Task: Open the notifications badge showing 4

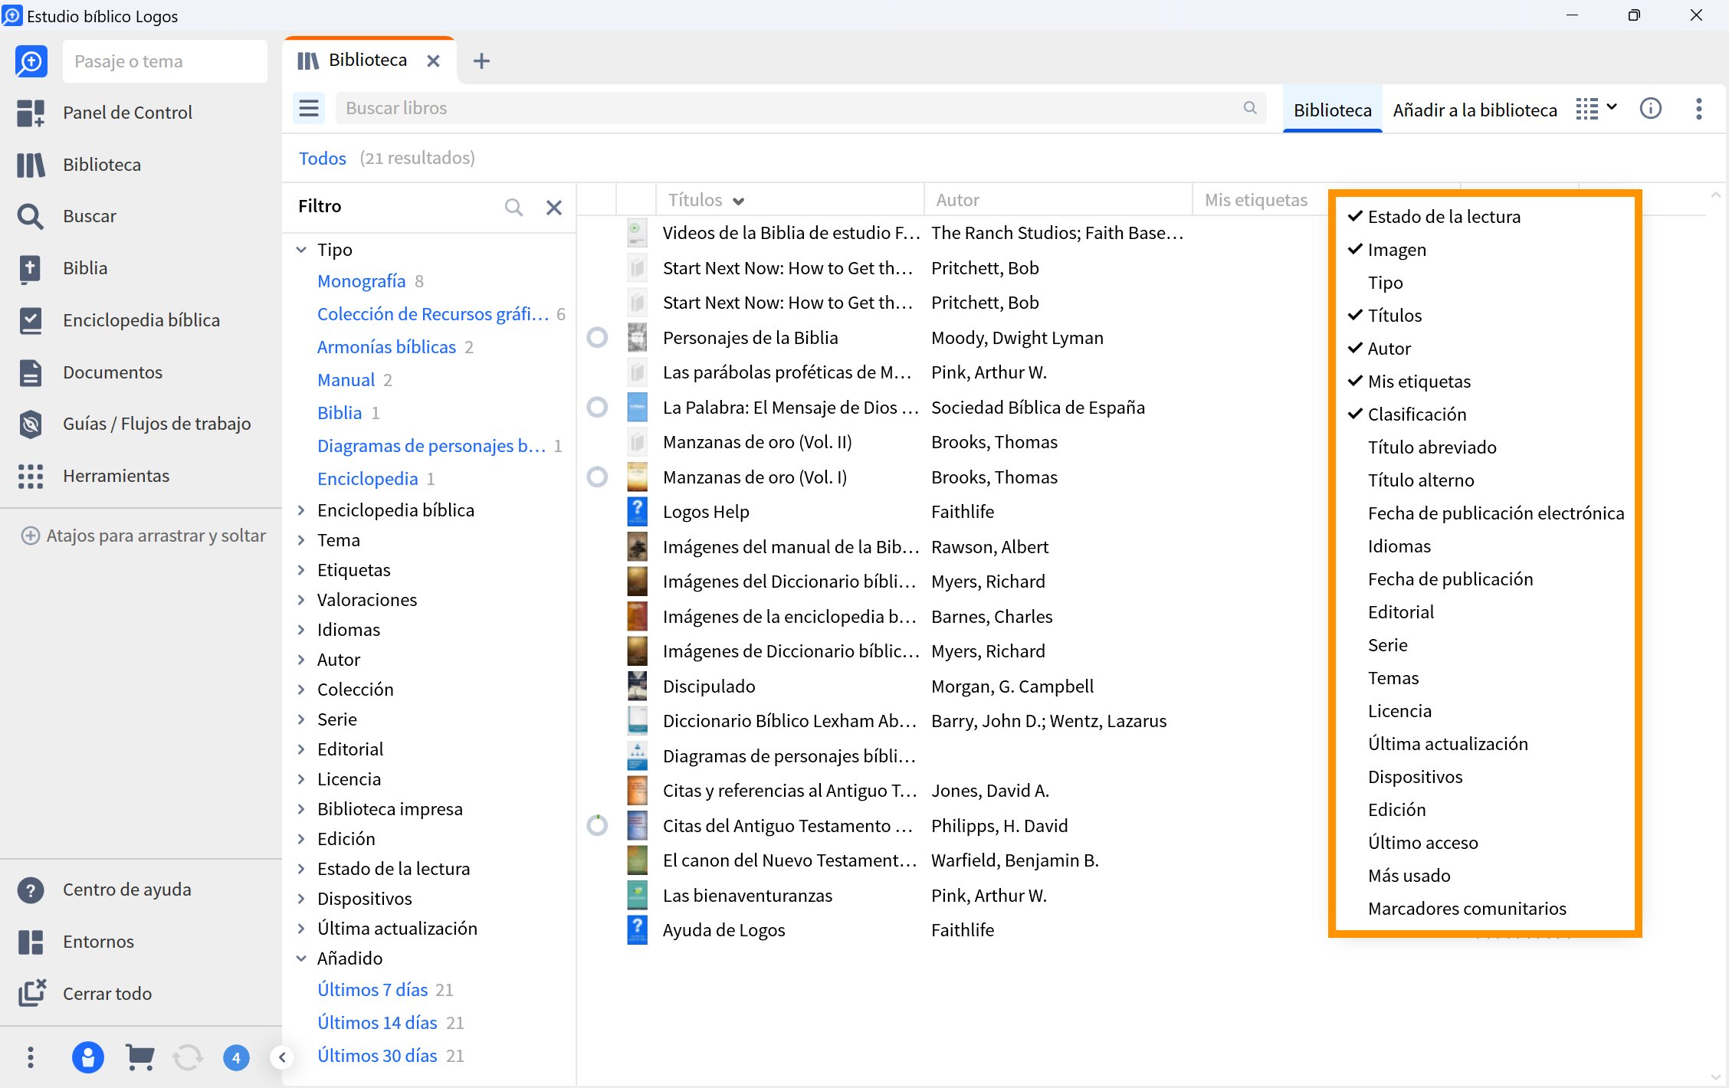Action: [x=236, y=1058]
